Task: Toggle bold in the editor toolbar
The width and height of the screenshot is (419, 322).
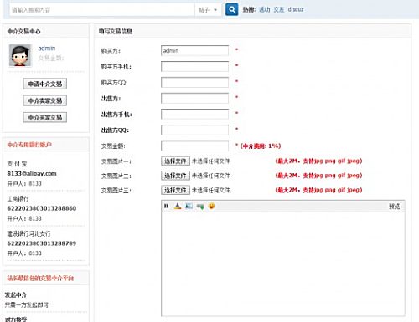Action: [166, 206]
